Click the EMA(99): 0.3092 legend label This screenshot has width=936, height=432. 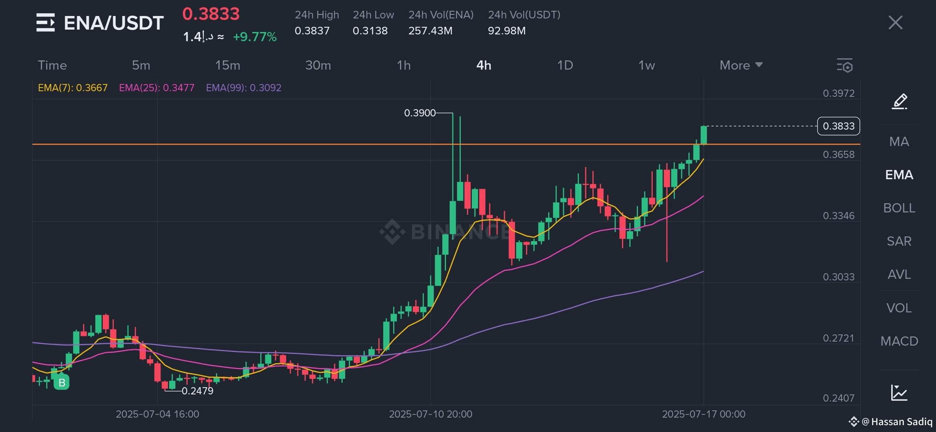coord(244,88)
